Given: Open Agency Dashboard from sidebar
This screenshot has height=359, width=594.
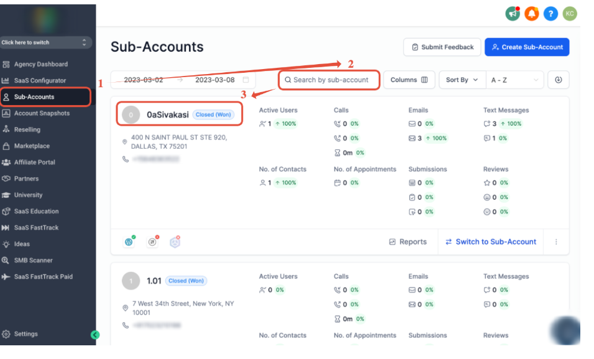Looking at the screenshot, I should point(41,64).
